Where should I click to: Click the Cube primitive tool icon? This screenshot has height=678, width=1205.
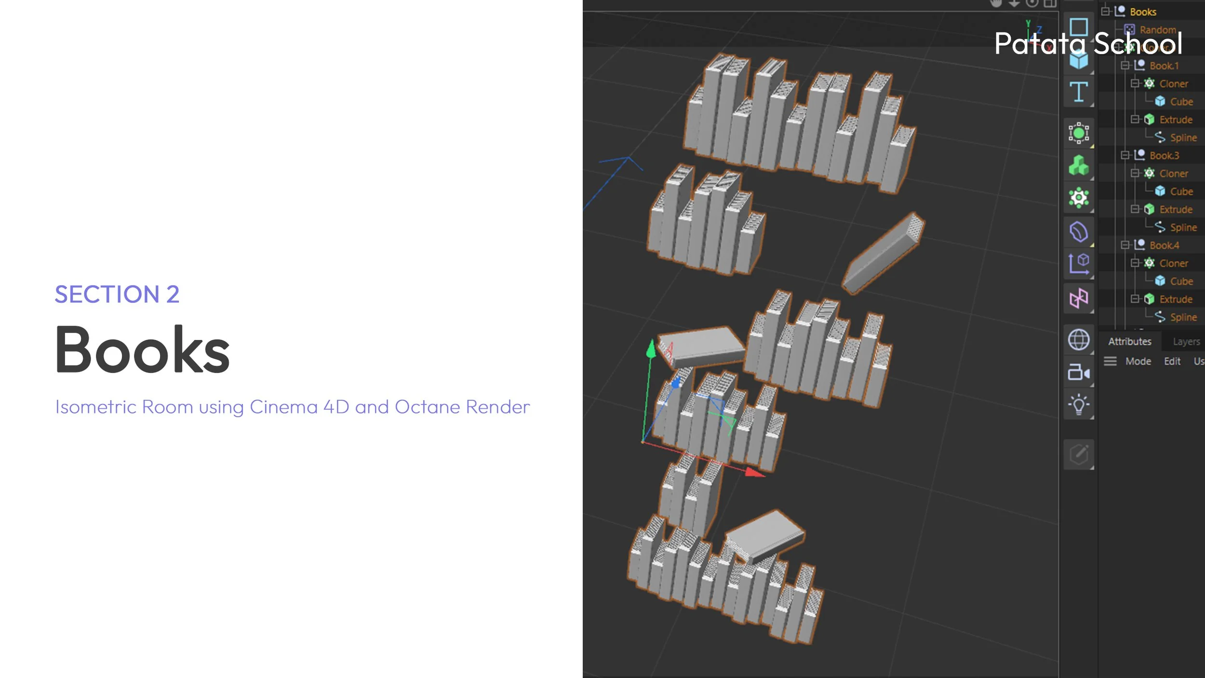[x=1078, y=60]
